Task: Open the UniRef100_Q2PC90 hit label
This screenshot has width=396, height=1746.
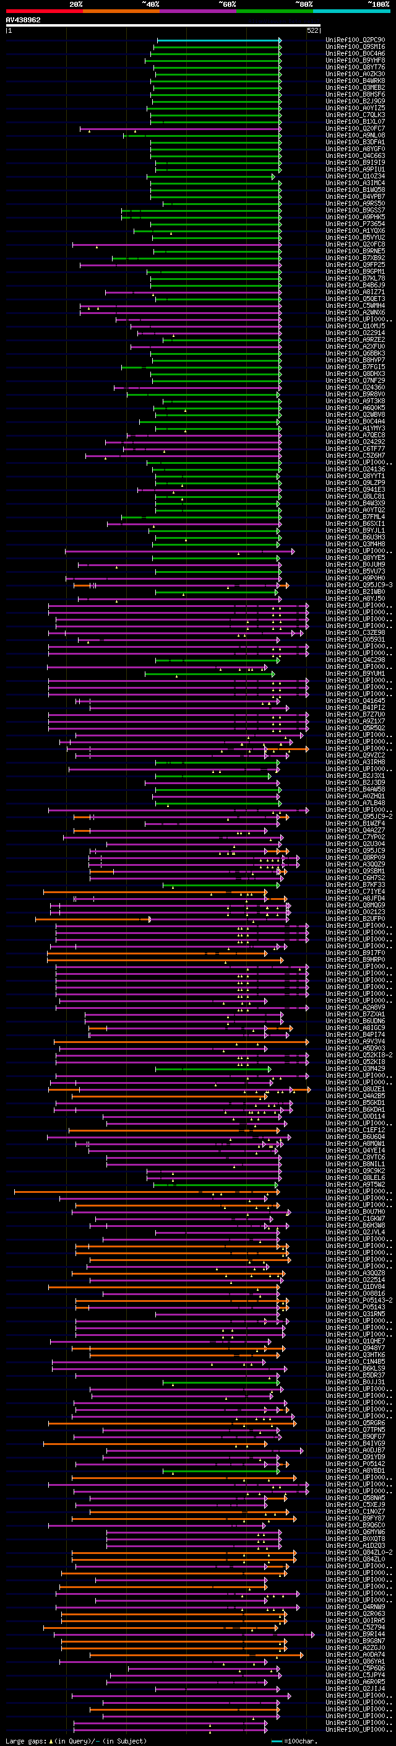Action: pos(355,40)
